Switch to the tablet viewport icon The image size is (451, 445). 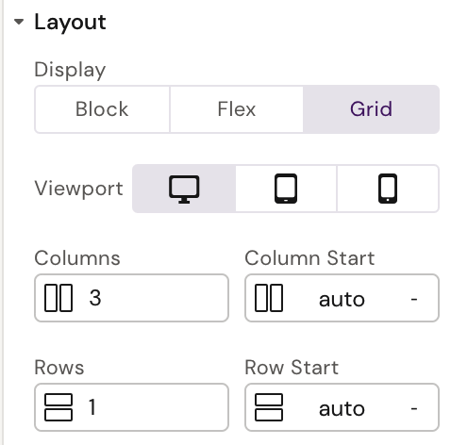pyautogui.click(x=286, y=189)
